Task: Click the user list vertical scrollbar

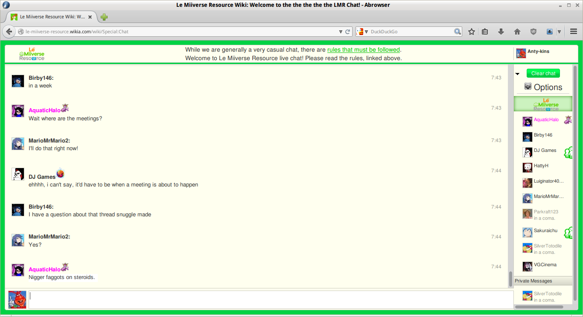Action: (575, 183)
